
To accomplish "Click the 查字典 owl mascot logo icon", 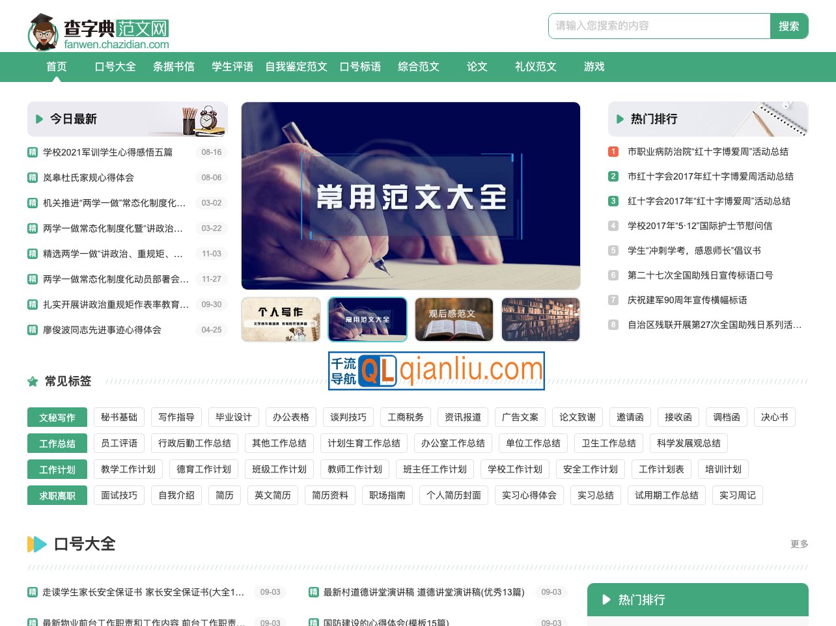I will click(42, 29).
